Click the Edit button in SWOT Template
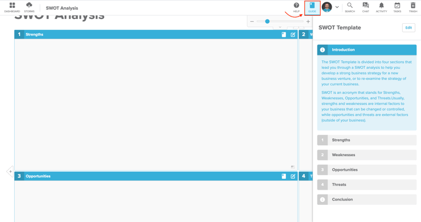Image resolution: width=421 pixels, height=222 pixels. [x=408, y=27]
